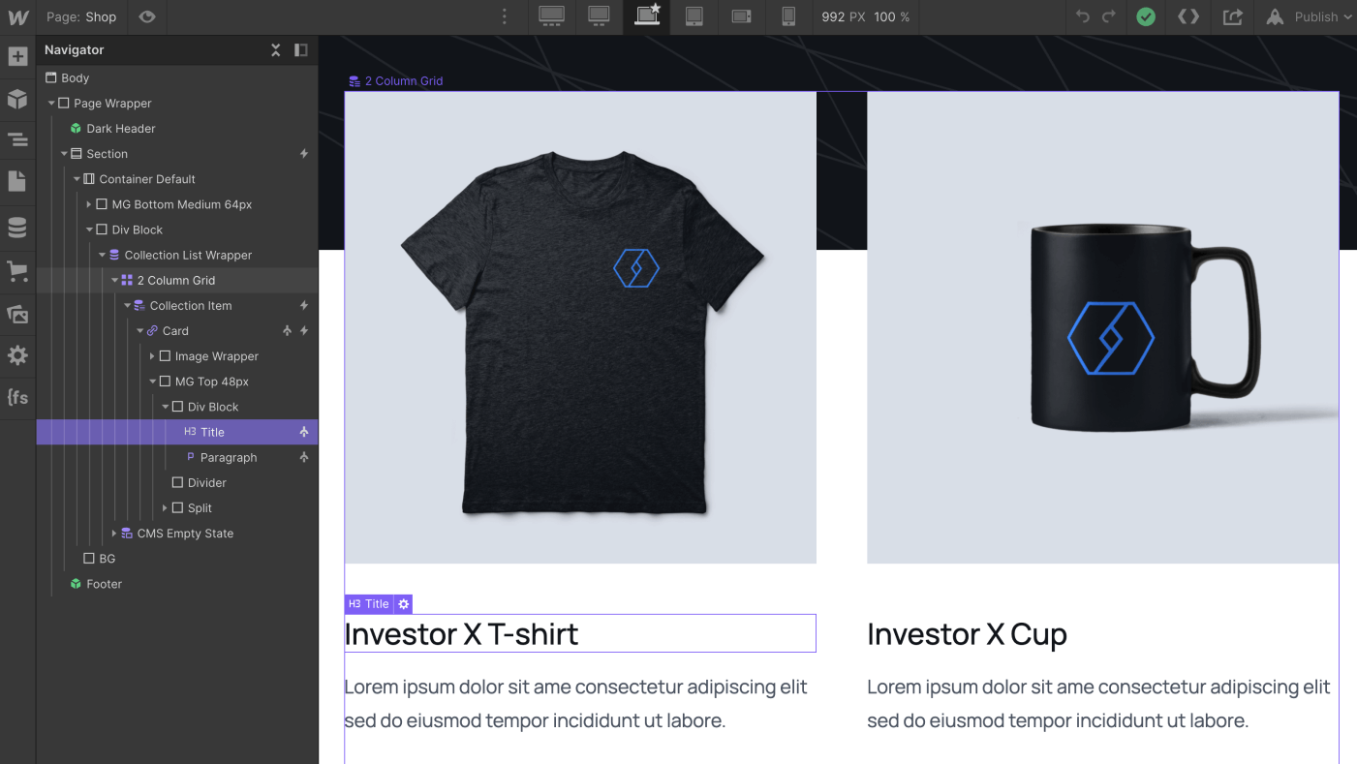Collapse the Collection List Wrapper layer
Image resolution: width=1357 pixels, height=764 pixels.
point(101,254)
